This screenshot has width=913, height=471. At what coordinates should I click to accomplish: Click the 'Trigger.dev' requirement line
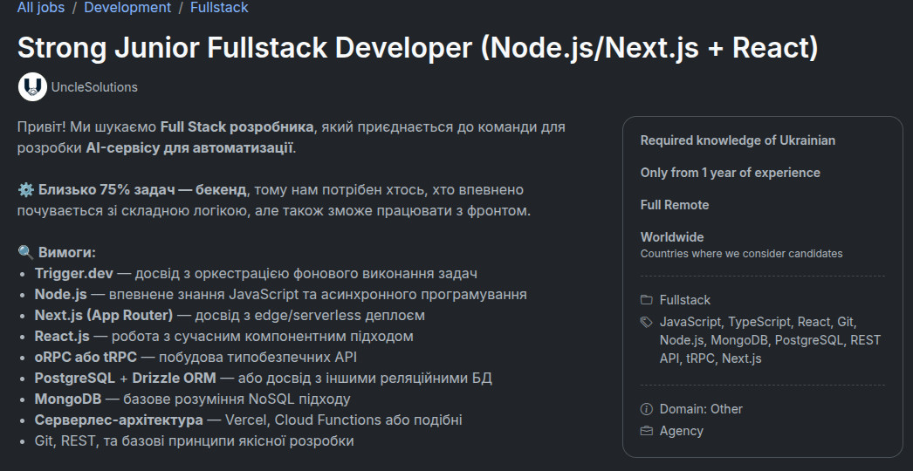(x=257, y=274)
